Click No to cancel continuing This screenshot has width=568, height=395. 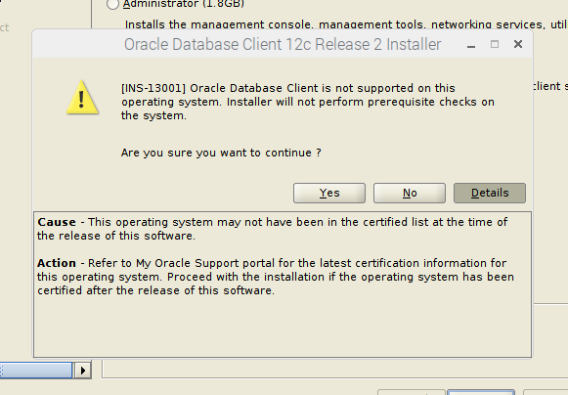point(410,193)
